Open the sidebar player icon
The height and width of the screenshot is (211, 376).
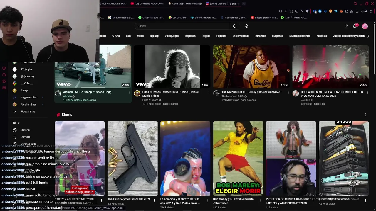click(x=4, y=68)
